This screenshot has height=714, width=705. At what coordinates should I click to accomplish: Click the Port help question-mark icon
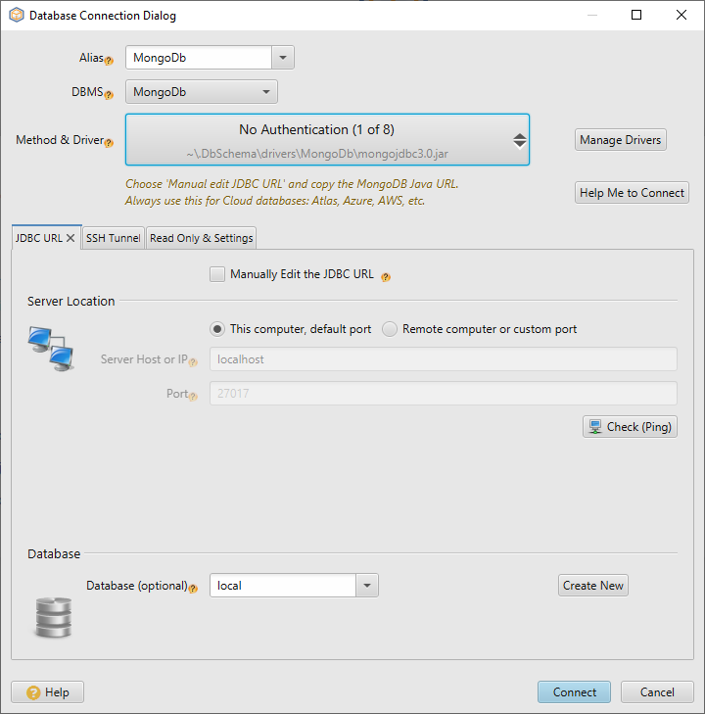[x=193, y=397]
